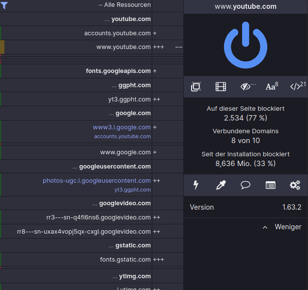Image resolution: width=308 pixels, height=290 pixels.
Task: Click the www.youtube.com hostname header
Action: click(246, 6)
